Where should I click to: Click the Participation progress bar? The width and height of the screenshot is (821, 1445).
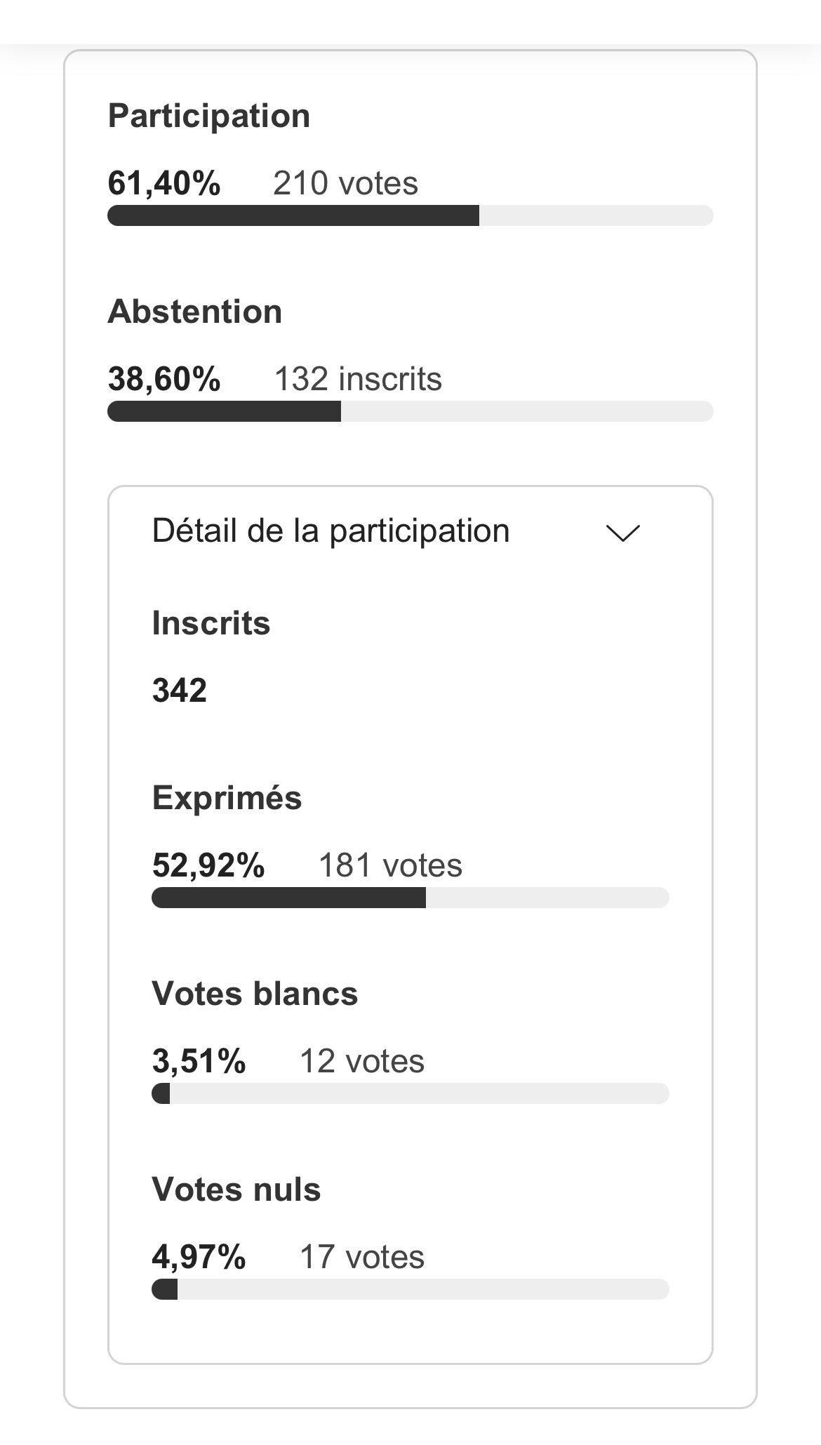pos(410,215)
